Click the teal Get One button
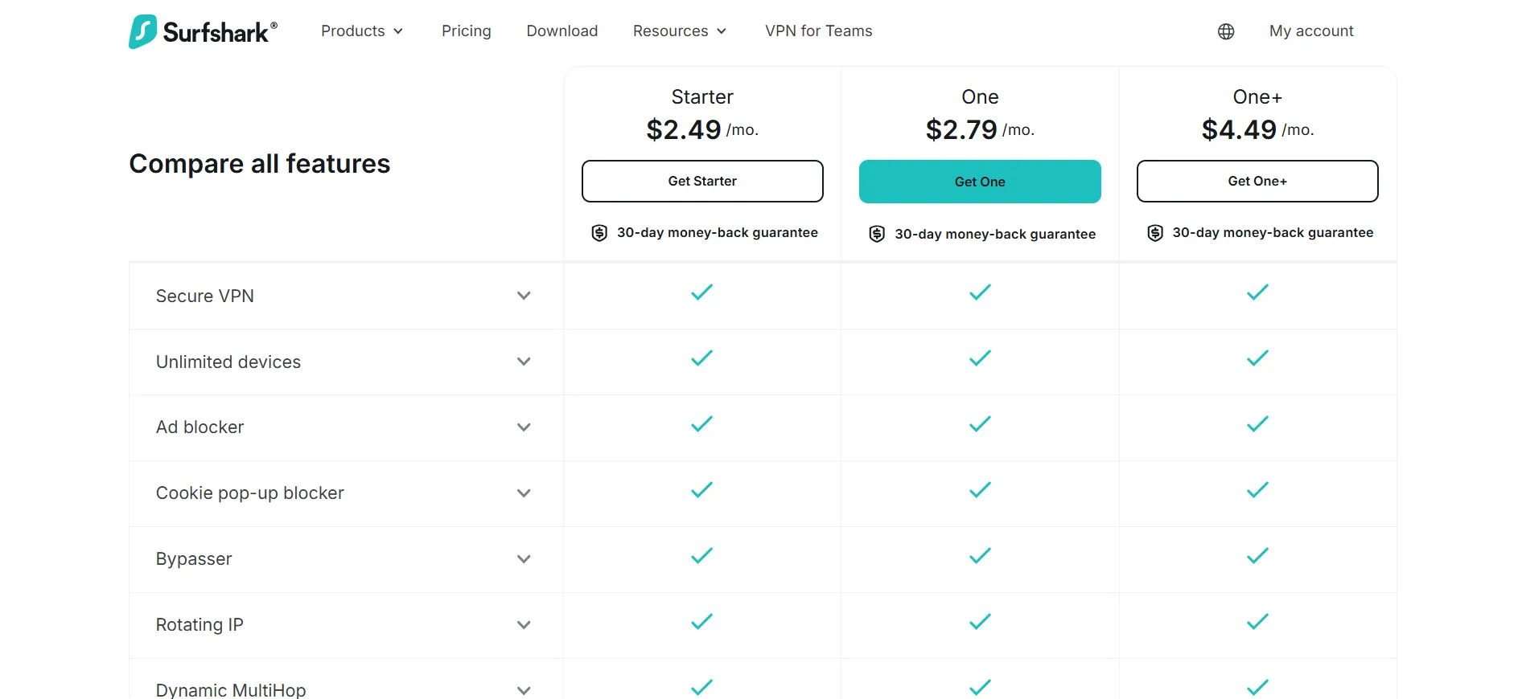 tap(980, 182)
